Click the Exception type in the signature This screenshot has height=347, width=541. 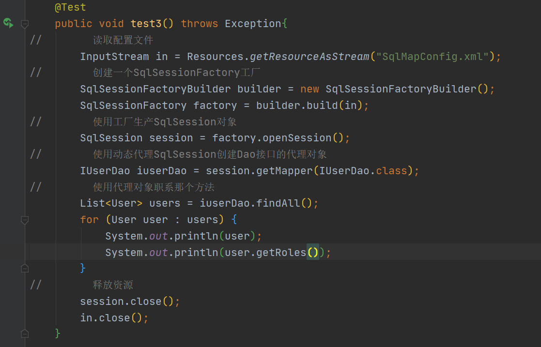(x=253, y=23)
